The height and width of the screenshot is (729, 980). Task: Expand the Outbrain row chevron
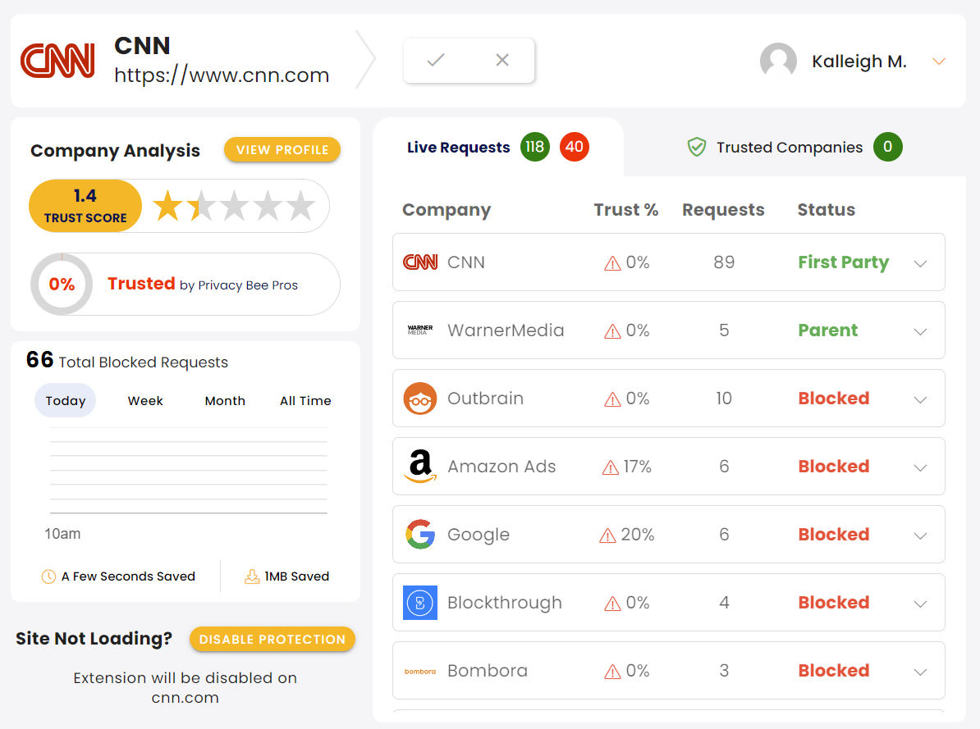pyautogui.click(x=920, y=400)
